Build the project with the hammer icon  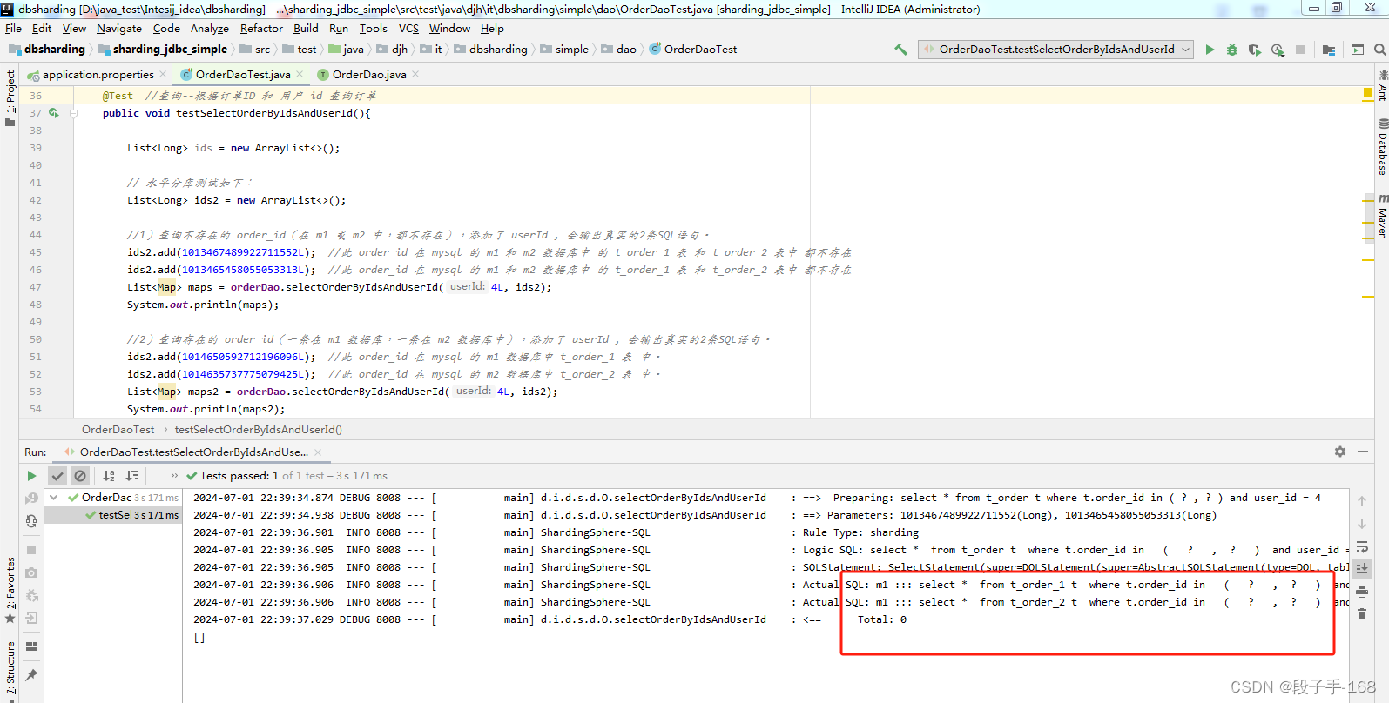point(900,50)
